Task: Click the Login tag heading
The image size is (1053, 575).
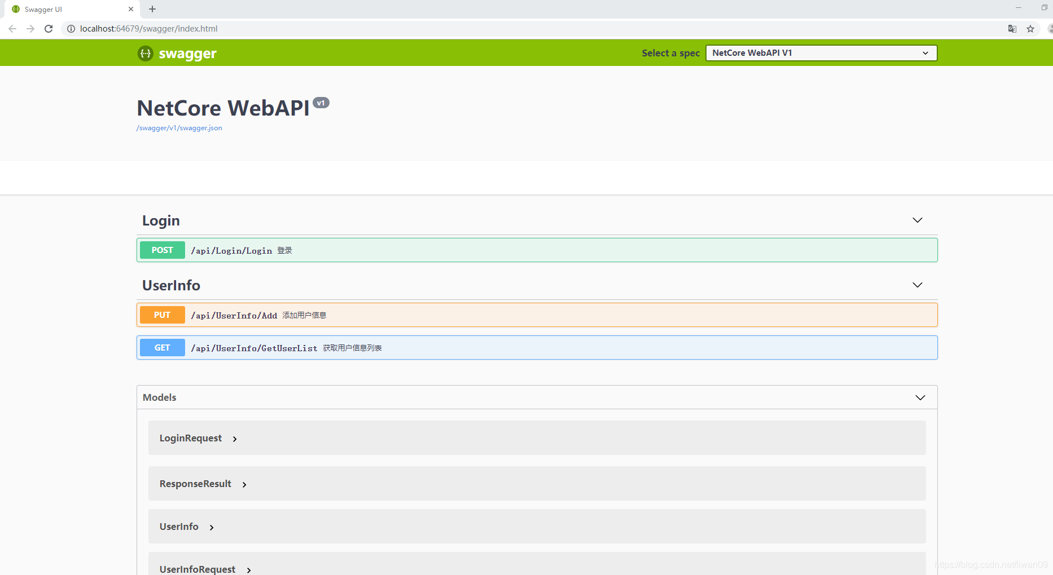Action: point(161,220)
